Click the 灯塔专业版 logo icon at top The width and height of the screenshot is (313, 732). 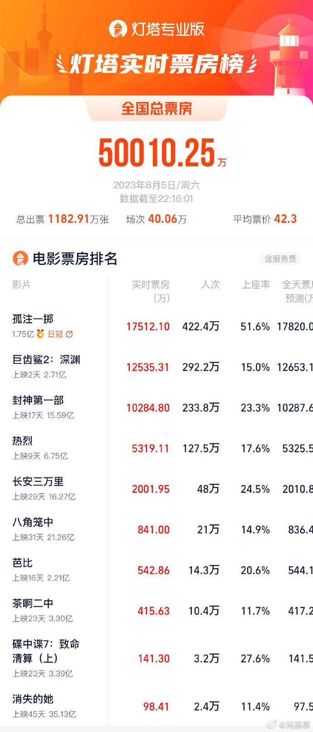[117, 29]
